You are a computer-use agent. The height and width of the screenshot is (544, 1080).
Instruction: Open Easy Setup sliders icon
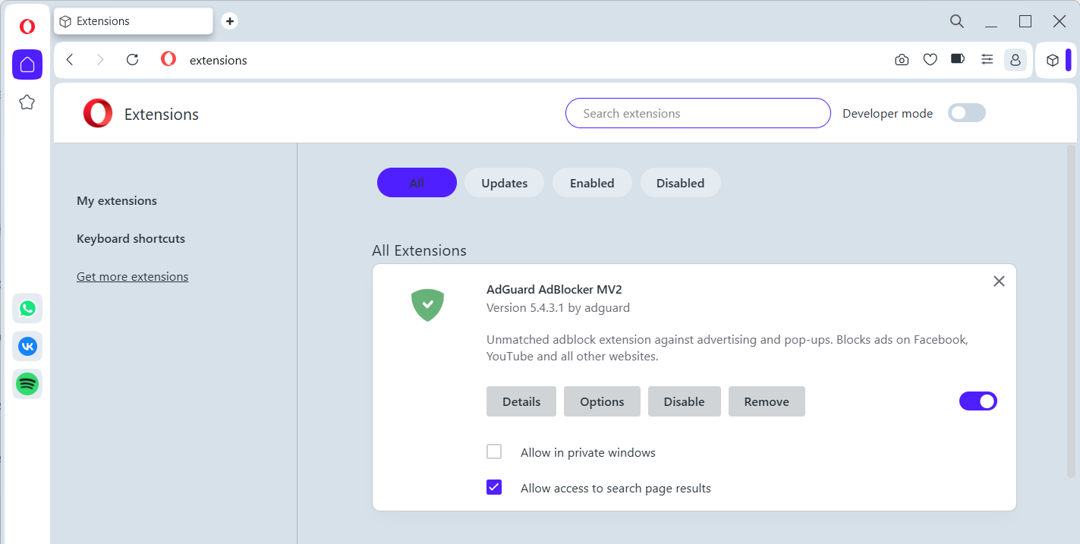pos(987,59)
